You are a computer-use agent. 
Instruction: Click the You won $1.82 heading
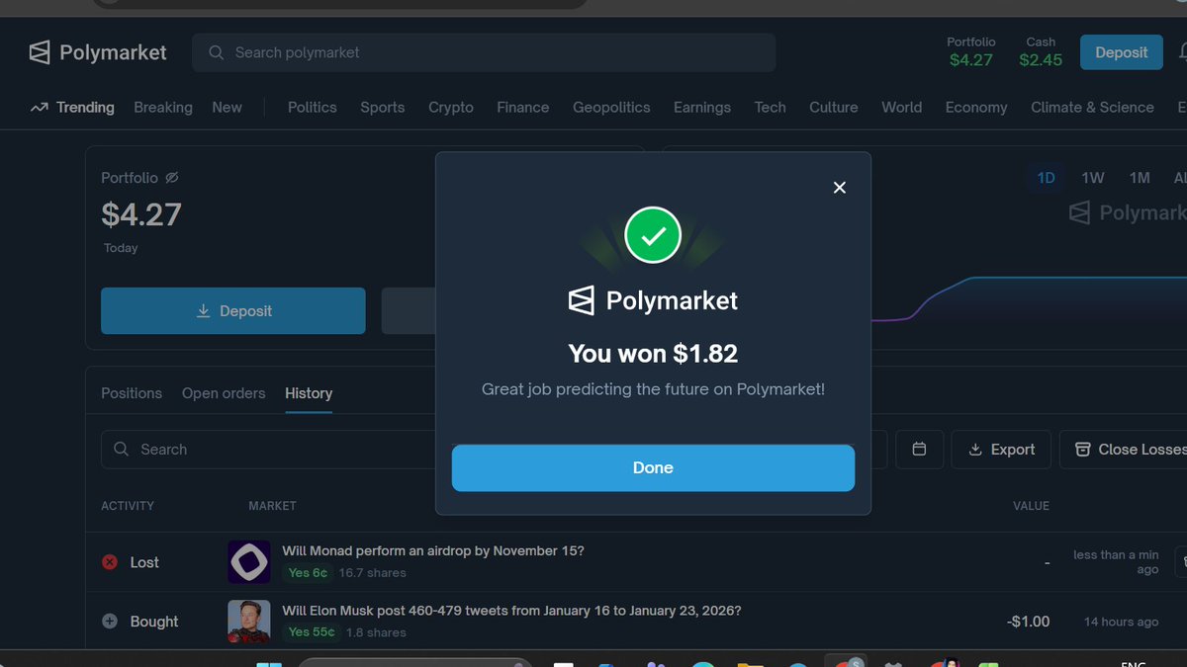click(x=653, y=354)
